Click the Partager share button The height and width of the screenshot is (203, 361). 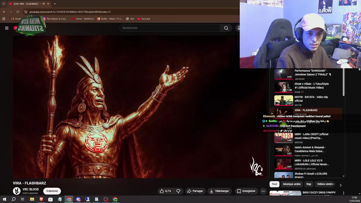195,191
